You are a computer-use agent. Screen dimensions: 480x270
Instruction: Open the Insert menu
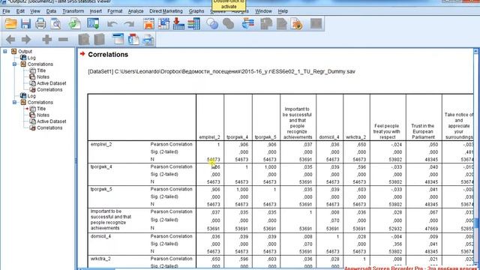[x=96, y=11]
